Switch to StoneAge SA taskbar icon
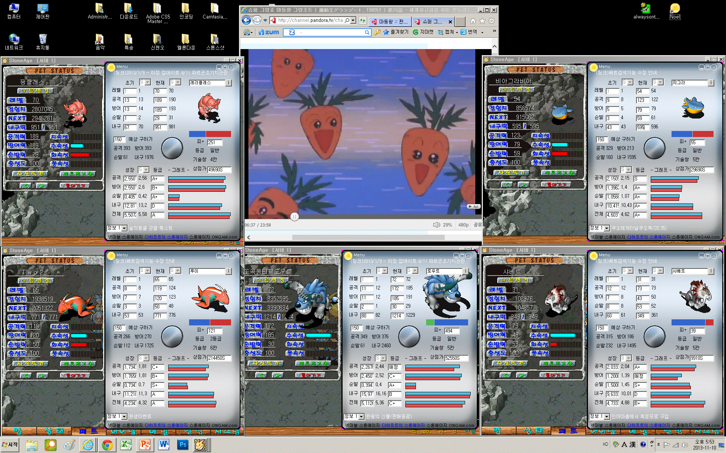This screenshot has height=453, width=726. (x=200, y=445)
